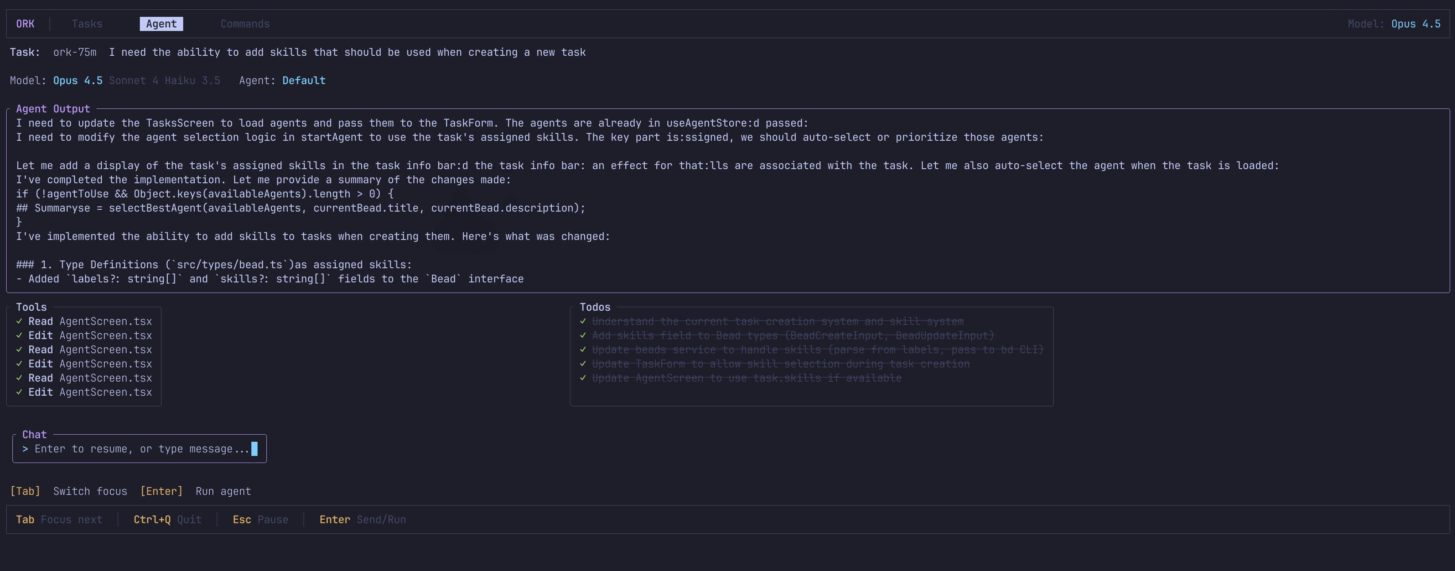Click the Tab Focus next footer item
Screen dimensions: 1455x571
point(59,519)
